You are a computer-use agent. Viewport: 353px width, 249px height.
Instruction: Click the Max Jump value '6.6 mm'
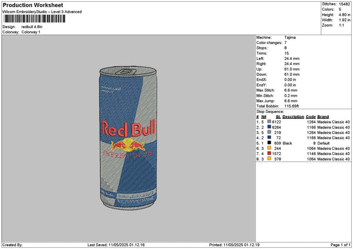tap(291, 101)
